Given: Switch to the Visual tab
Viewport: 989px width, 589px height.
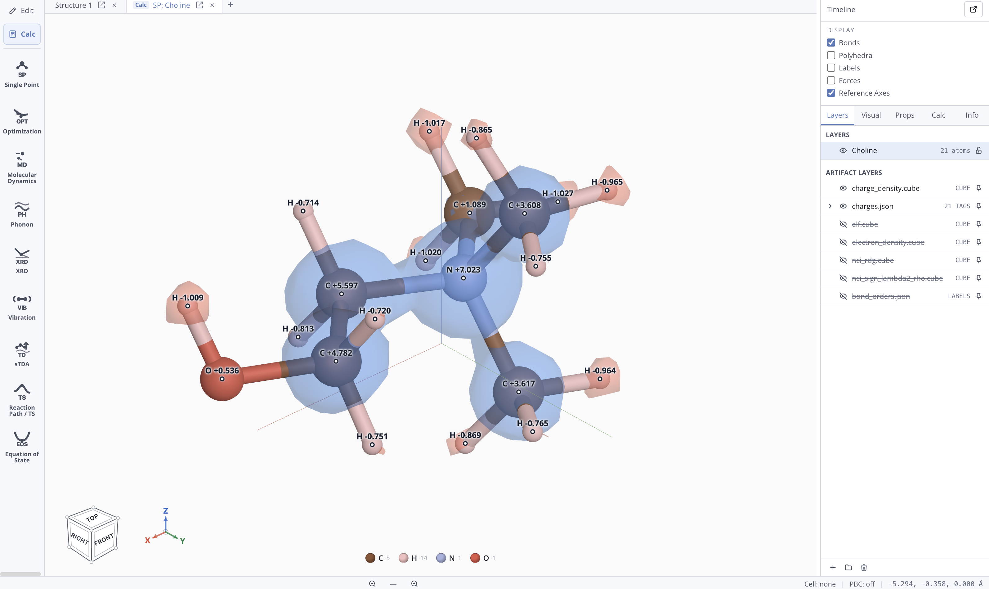Looking at the screenshot, I should tap(871, 115).
